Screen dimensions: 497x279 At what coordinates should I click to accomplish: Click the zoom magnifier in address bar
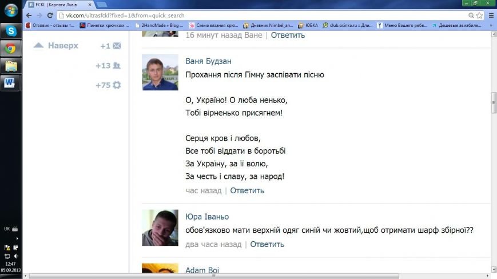[471, 15]
